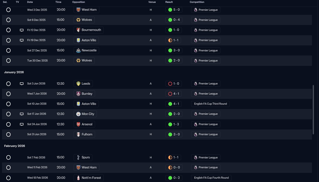
Task: Sort fixtures by Date column header
Action: pyautogui.click(x=30, y=2)
